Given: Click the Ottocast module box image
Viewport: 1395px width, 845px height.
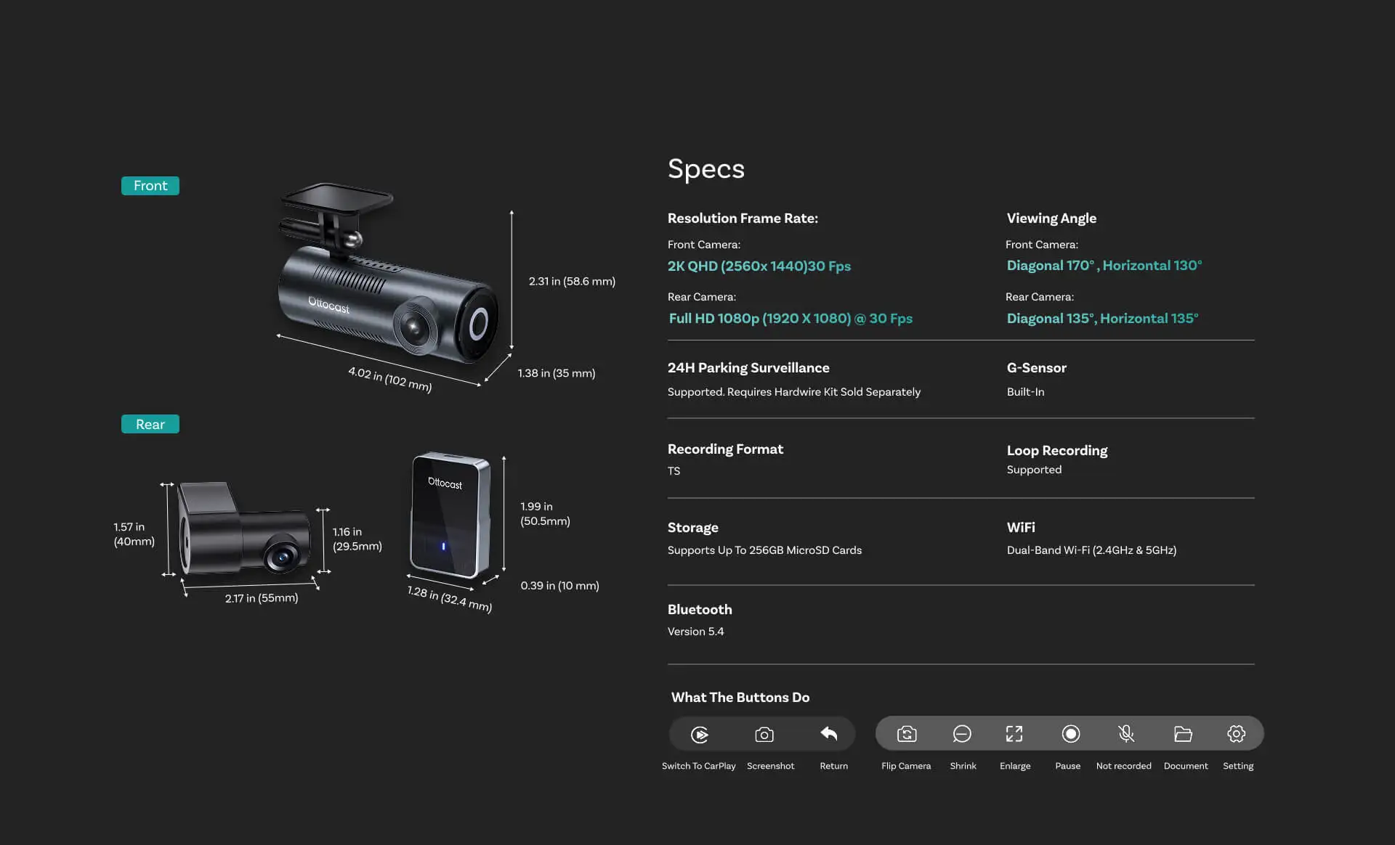Looking at the screenshot, I should click(450, 514).
